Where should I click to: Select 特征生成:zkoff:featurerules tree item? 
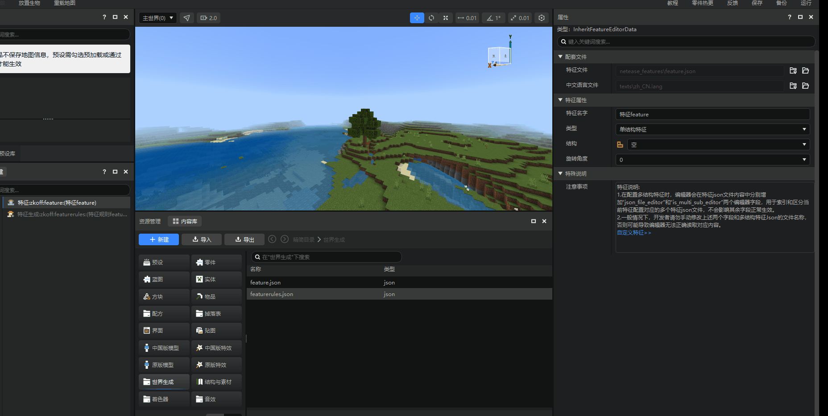67,214
